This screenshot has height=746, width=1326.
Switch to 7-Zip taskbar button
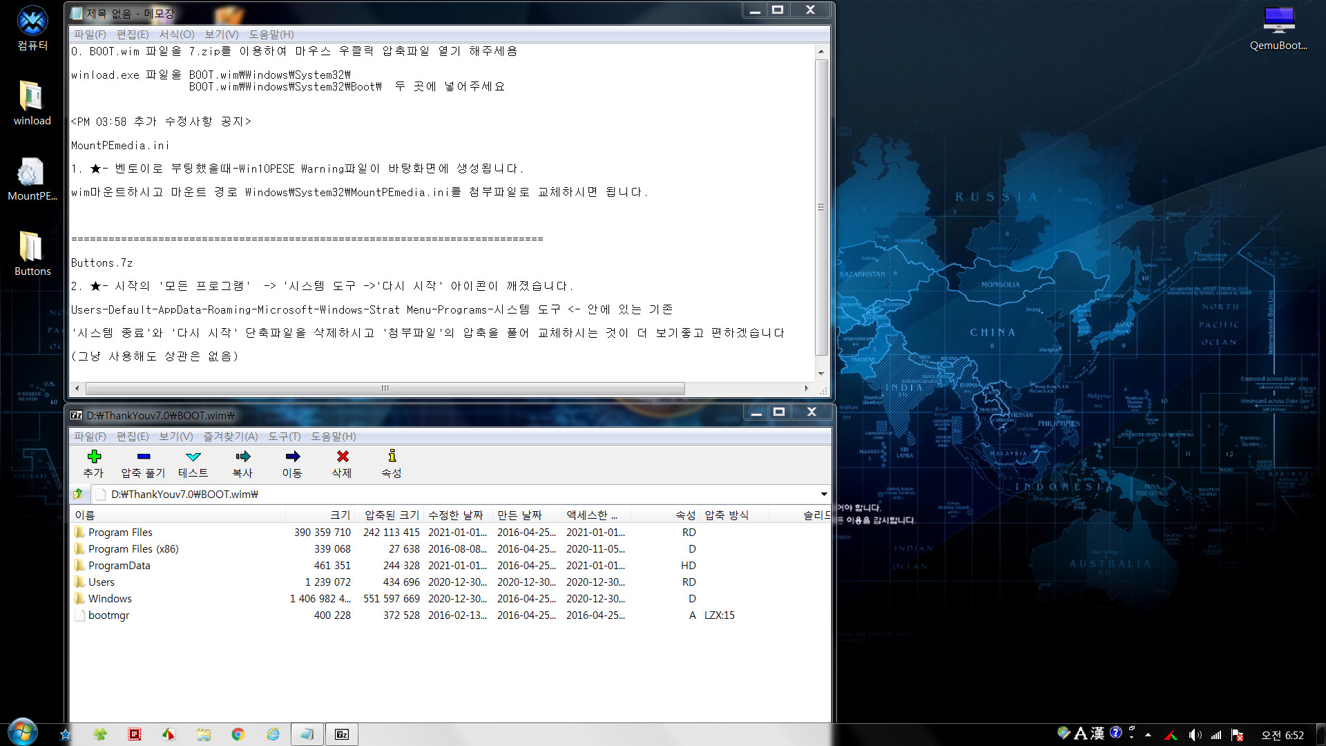coord(342,734)
